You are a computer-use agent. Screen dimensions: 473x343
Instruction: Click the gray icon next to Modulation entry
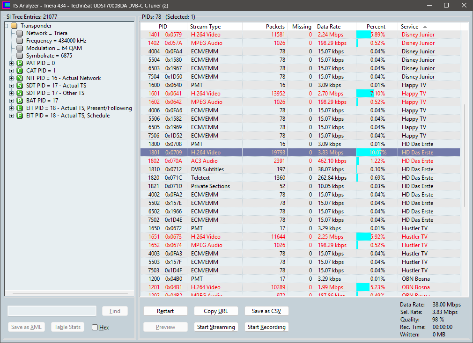click(x=20, y=48)
